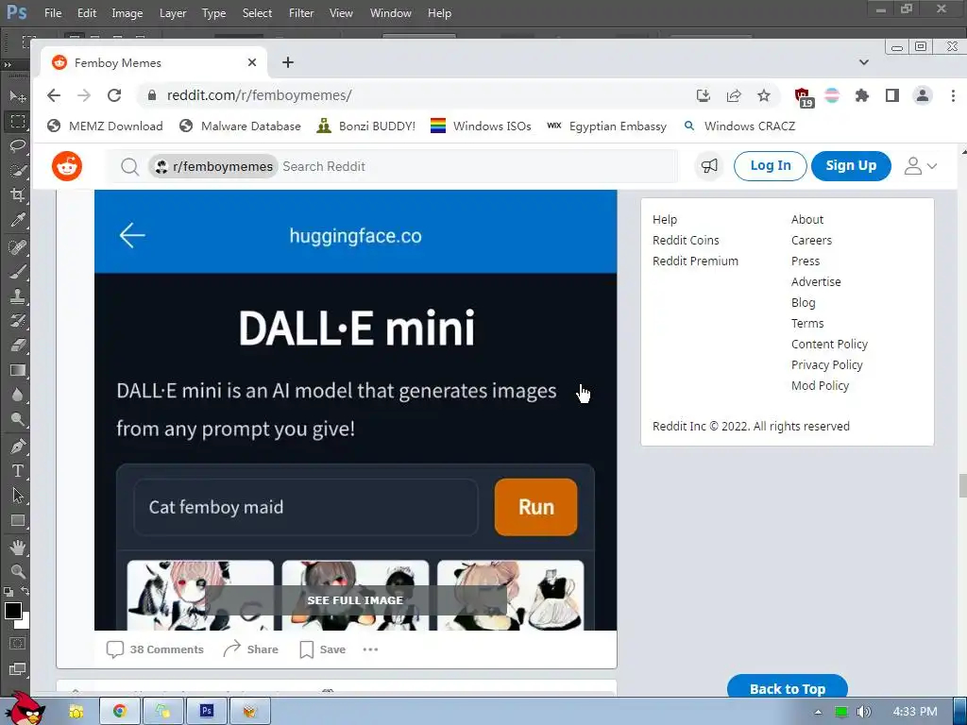Click the Angry Birds start button

(25, 709)
